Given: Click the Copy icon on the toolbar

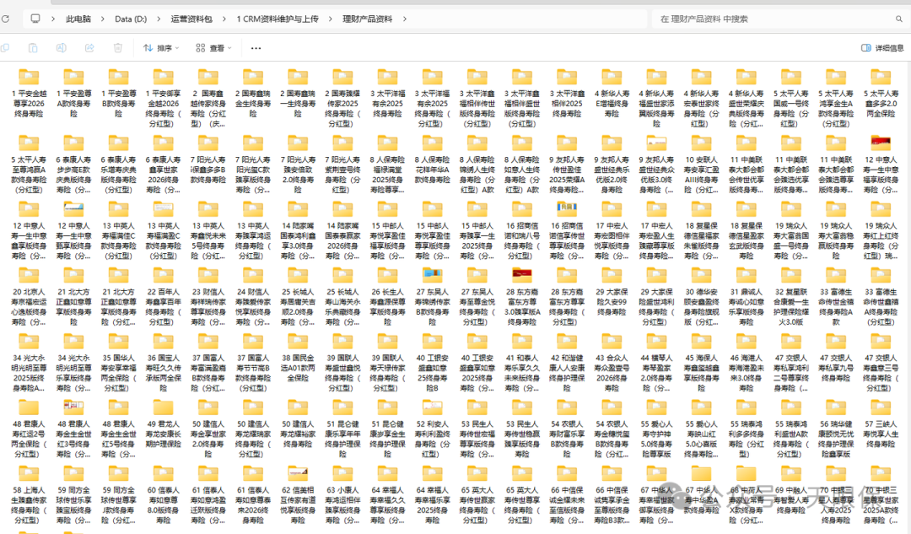Looking at the screenshot, I should click(x=6, y=48).
